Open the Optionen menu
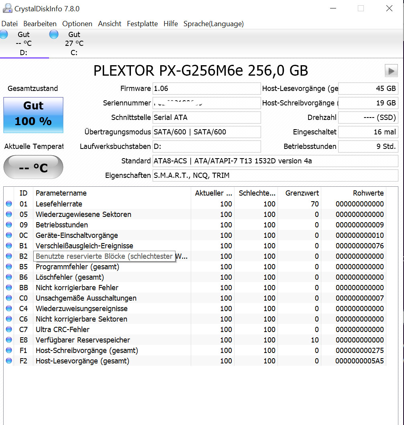 point(77,24)
